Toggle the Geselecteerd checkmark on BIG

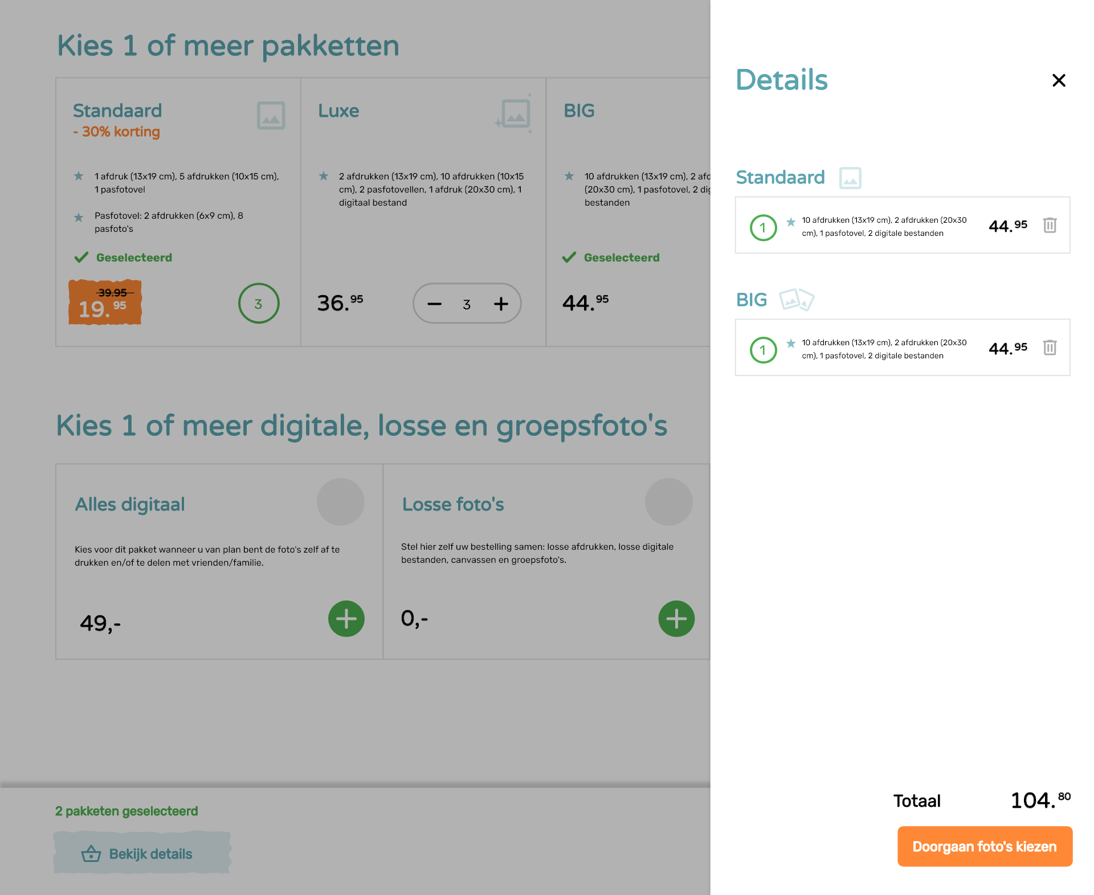pos(569,258)
